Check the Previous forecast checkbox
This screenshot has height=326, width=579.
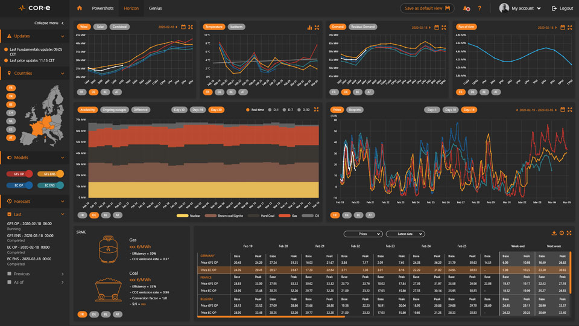pos(10,273)
